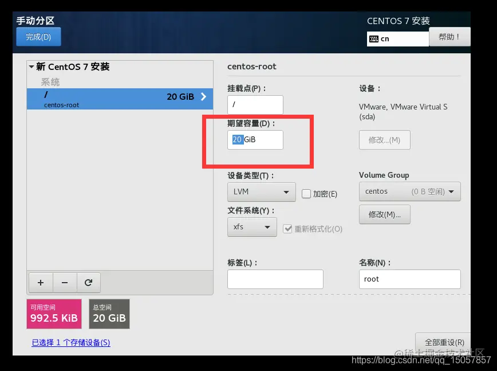Click the 总空间 20 GiB total space box
The image size is (497, 371).
click(109, 314)
